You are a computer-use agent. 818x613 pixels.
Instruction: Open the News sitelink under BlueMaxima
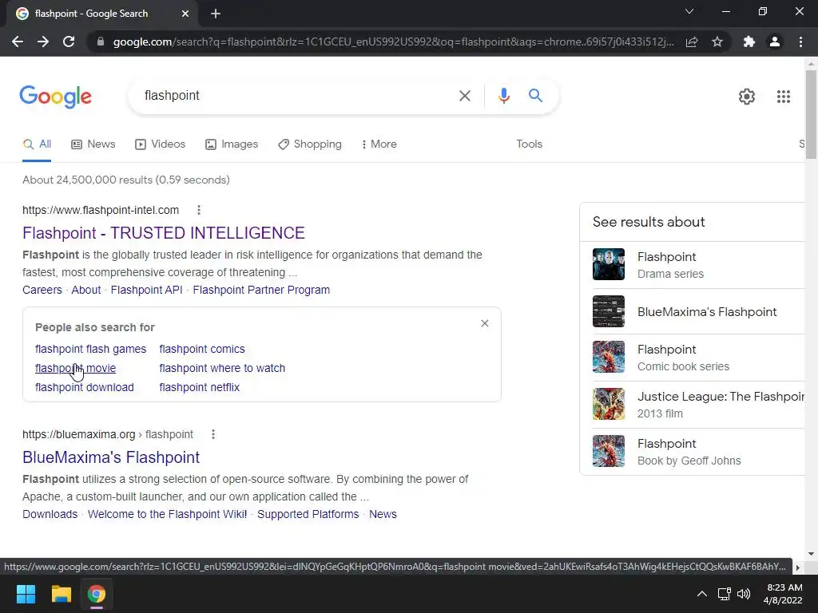click(x=383, y=514)
